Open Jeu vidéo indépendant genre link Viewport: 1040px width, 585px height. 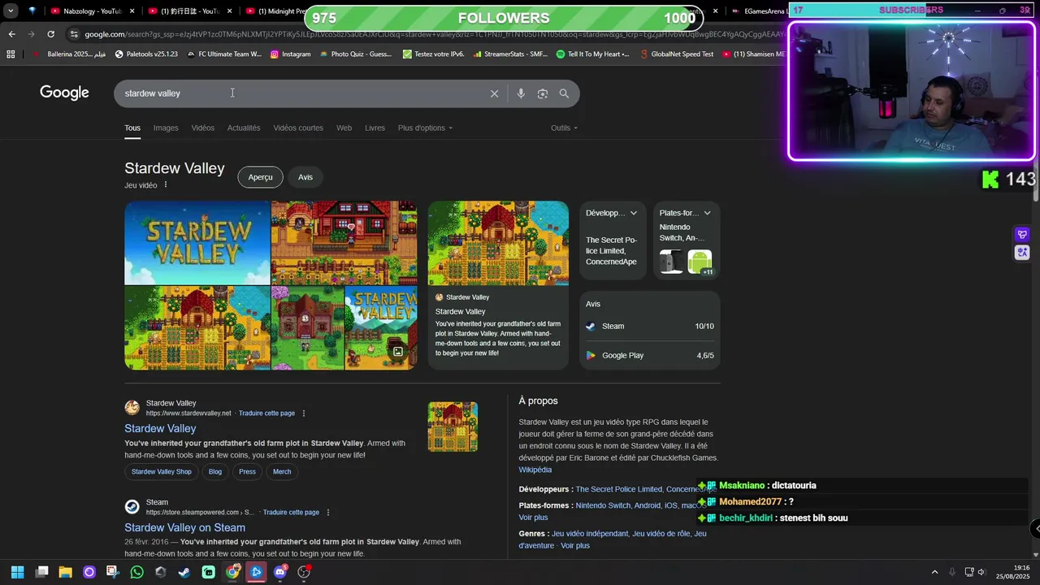590,534
